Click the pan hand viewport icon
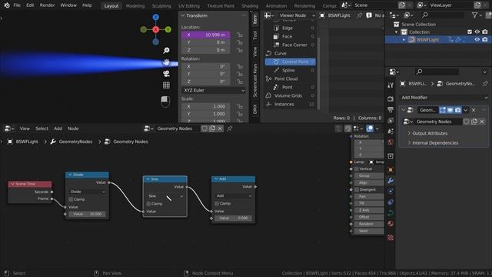The height and width of the screenshot is (277, 492). point(166,62)
